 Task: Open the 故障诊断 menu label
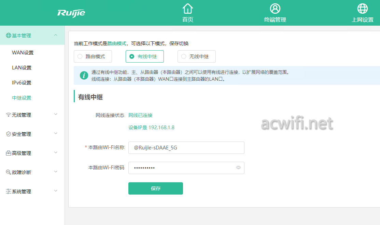pyautogui.click(x=21, y=172)
